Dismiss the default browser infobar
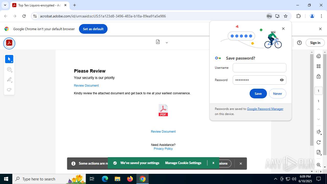Image resolution: width=327 pixels, height=184 pixels. [320, 29]
